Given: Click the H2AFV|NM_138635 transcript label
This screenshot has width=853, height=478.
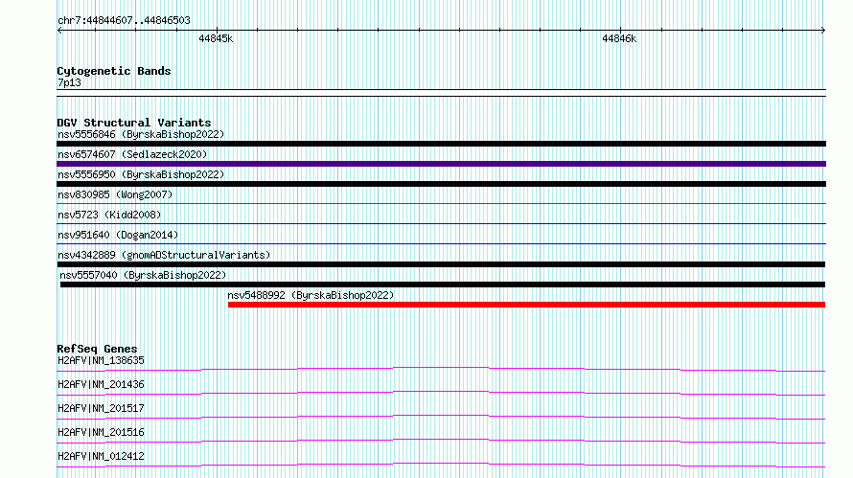Looking at the screenshot, I should 102,360.
